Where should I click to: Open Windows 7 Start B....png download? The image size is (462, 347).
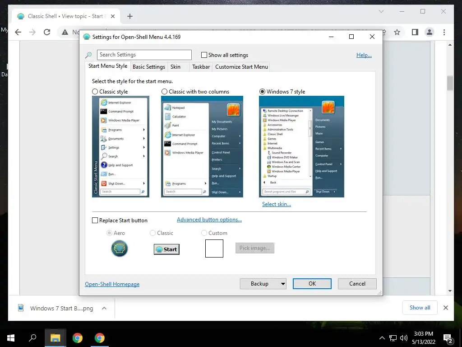(x=61, y=308)
